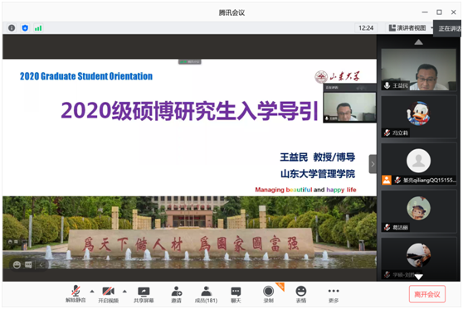Open the members (成员 181) list

(206, 295)
